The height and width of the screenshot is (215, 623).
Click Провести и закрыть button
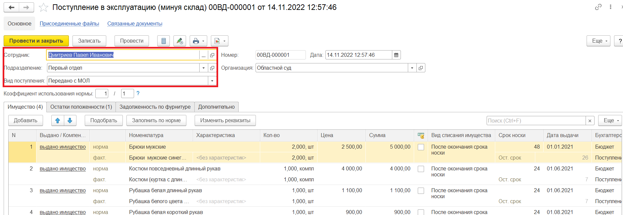[36, 41]
